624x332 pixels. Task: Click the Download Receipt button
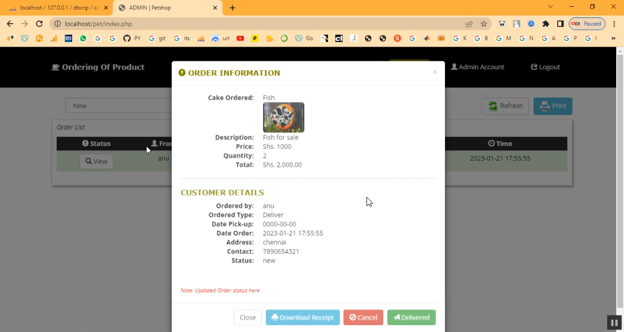pyautogui.click(x=302, y=317)
